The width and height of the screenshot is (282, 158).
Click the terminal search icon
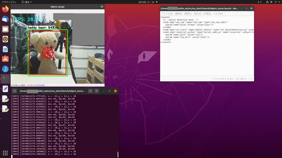pyautogui.click(x=90, y=91)
